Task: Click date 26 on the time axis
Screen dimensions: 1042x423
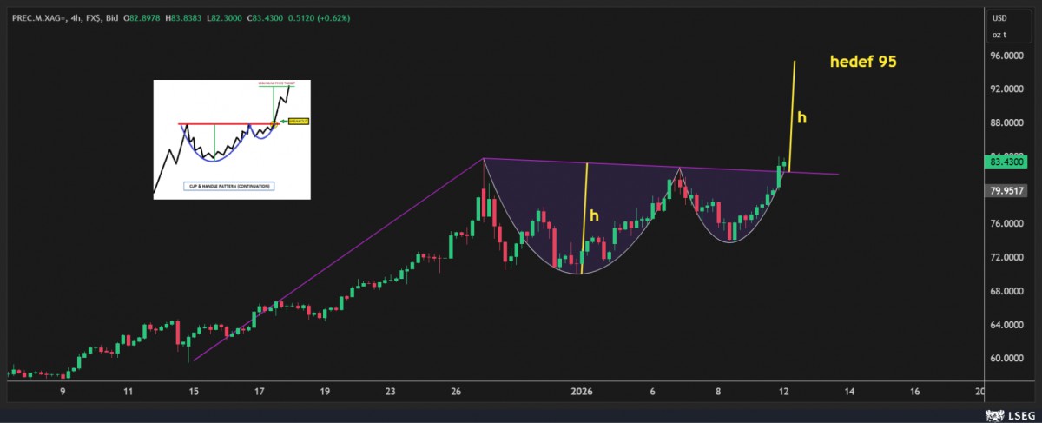Action: pyautogui.click(x=457, y=392)
